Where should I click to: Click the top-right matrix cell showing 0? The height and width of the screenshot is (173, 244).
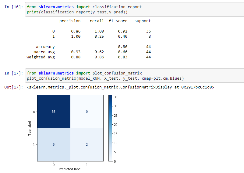(87, 112)
